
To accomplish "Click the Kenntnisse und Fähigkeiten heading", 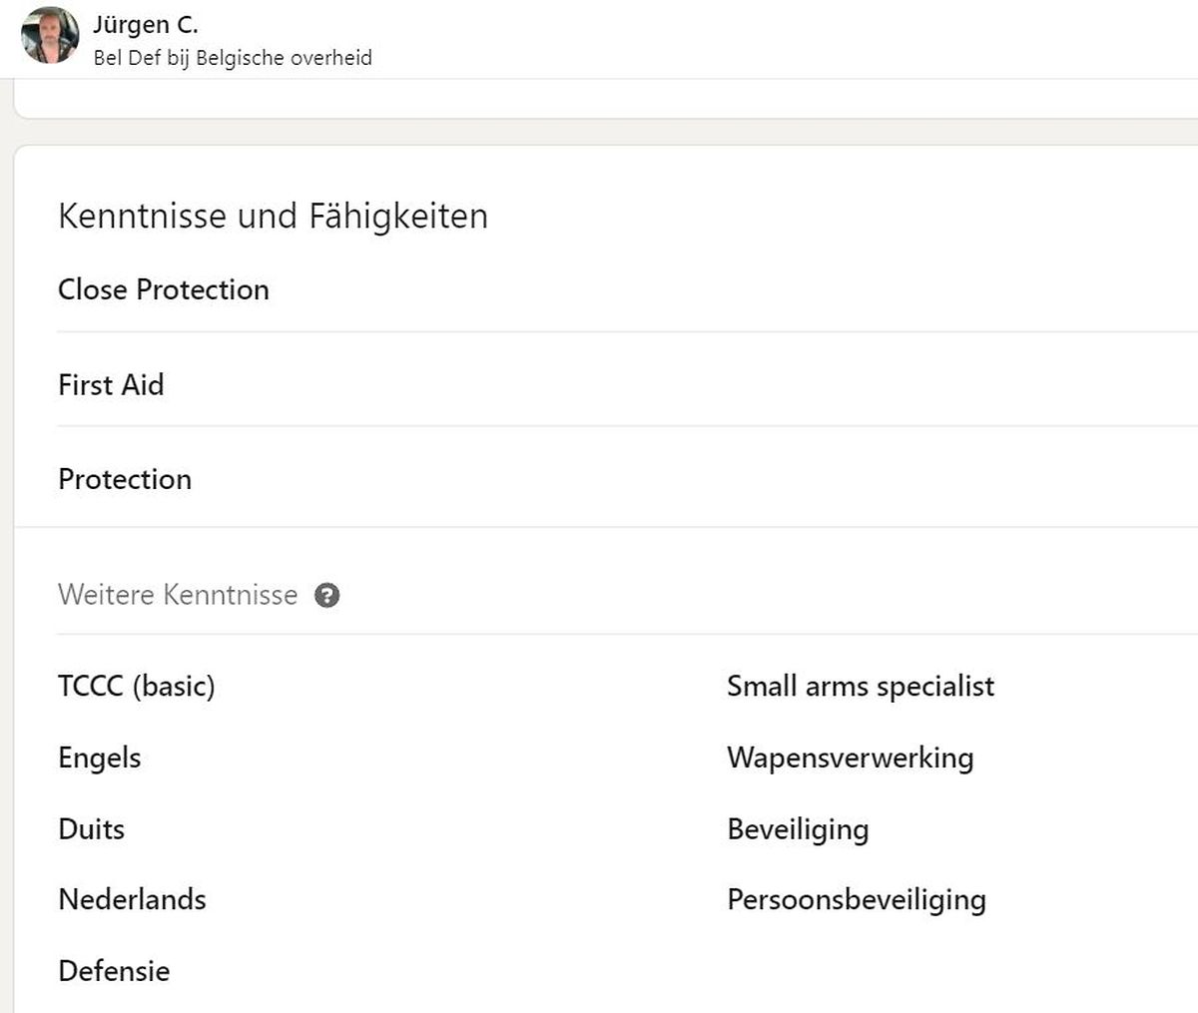I will click(273, 216).
